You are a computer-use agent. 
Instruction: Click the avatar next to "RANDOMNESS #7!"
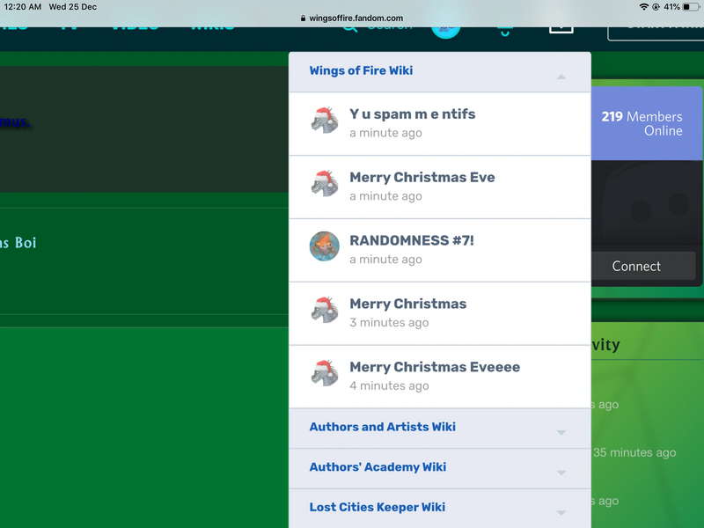pyautogui.click(x=324, y=246)
